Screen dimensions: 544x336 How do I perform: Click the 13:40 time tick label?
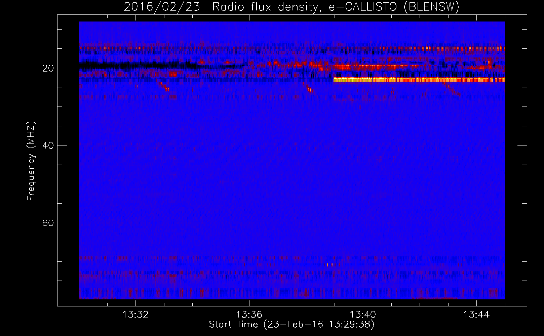tap(363, 315)
